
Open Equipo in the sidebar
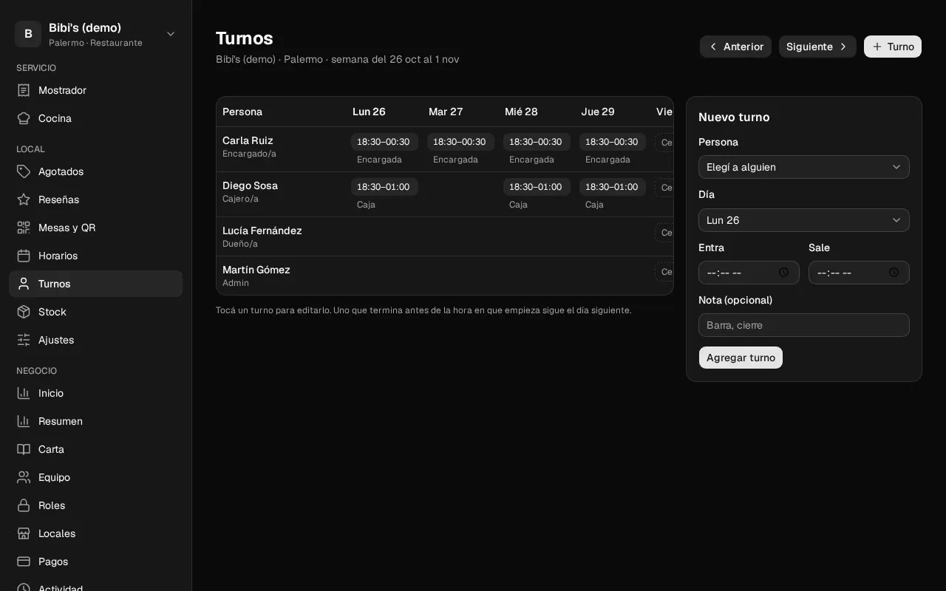click(96, 477)
